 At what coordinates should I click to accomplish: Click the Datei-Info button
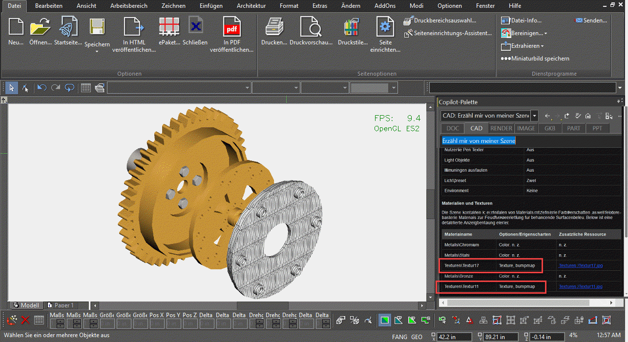pos(521,20)
